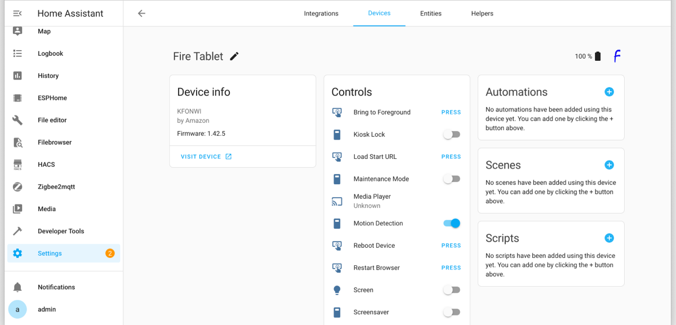Click the File editor wrench icon
The height and width of the screenshot is (325, 676).
point(17,120)
